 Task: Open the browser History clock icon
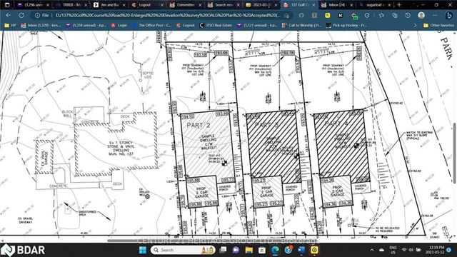tap(408, 15)
